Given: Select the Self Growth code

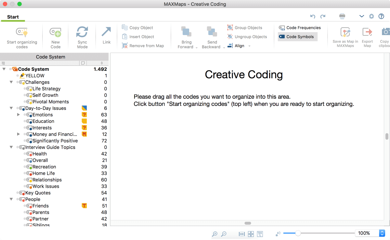Looking at the screenshot, I should [x=45, y=95].
